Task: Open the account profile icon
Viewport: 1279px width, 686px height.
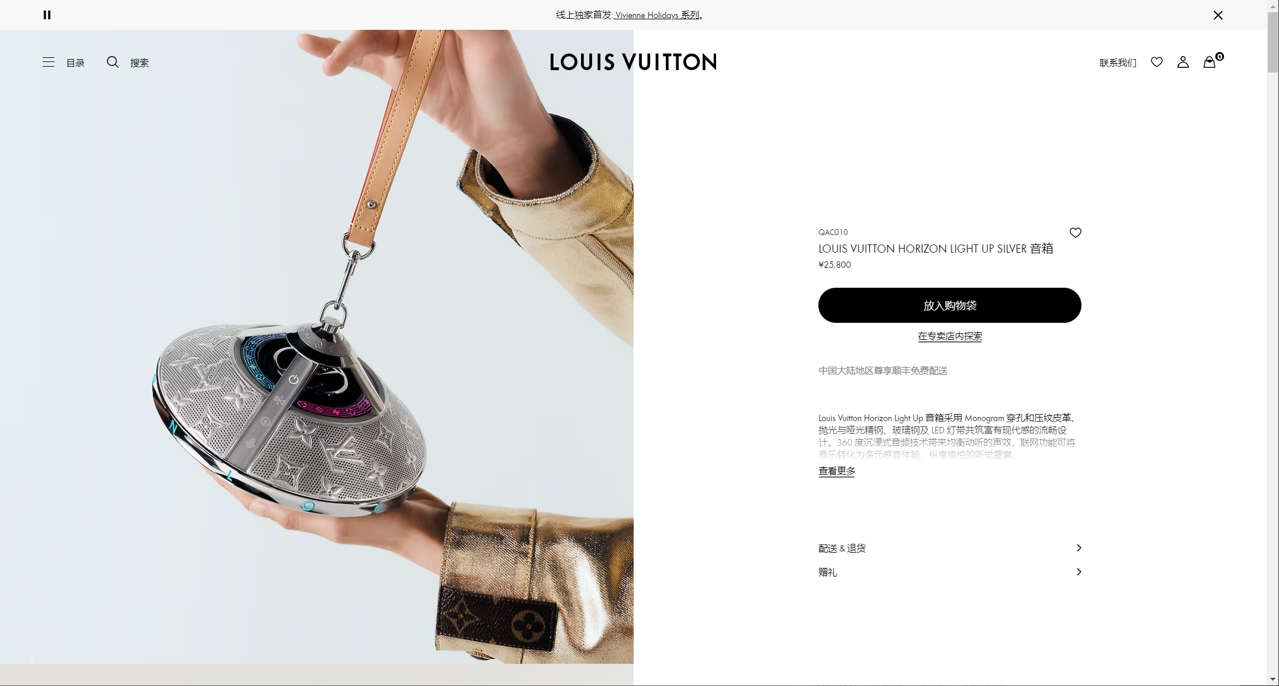Action: pos(1183,62)
